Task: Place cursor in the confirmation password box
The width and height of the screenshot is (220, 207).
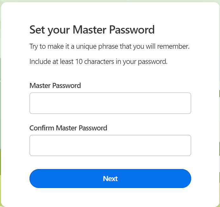Action: pyautogui.click(x=110, y=145)
